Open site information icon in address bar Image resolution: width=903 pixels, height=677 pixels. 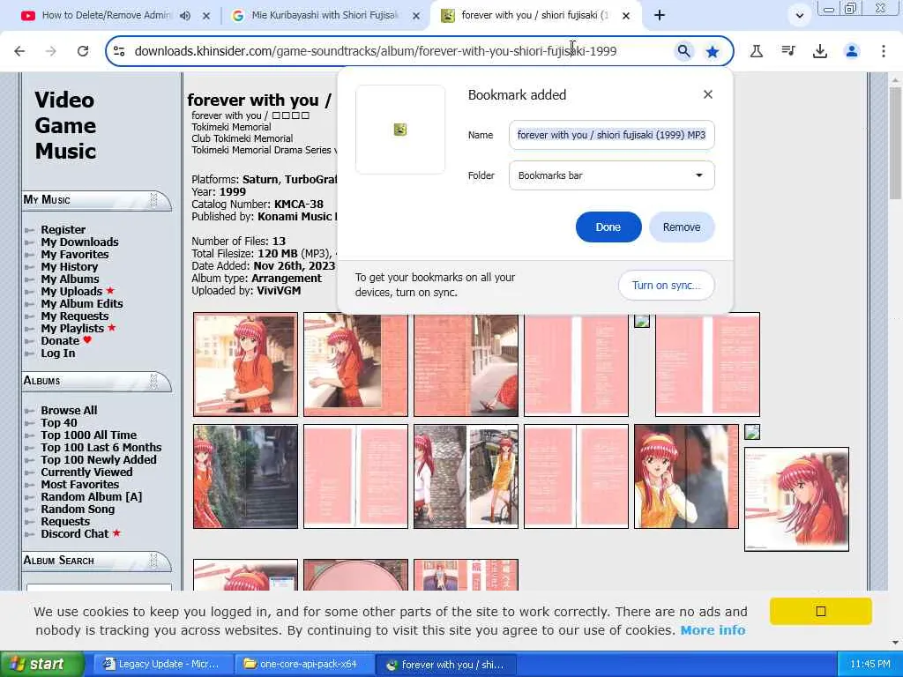pos(119,51)
